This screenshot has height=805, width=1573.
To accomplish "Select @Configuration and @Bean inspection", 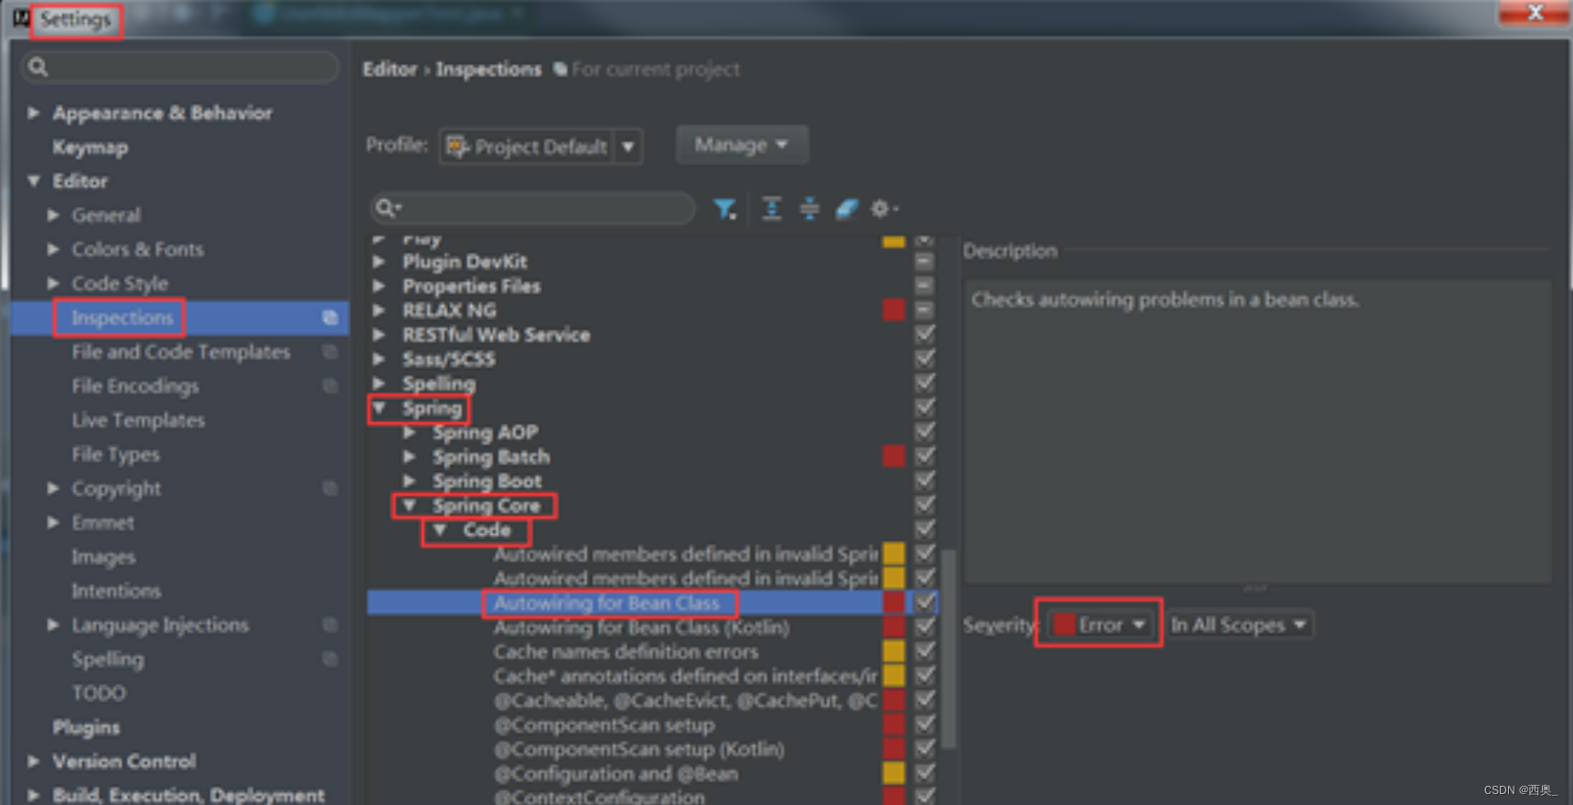I will pos(615,774).
